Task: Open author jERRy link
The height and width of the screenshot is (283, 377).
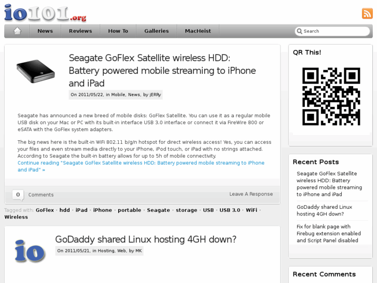Action: [x=155, y=95]
